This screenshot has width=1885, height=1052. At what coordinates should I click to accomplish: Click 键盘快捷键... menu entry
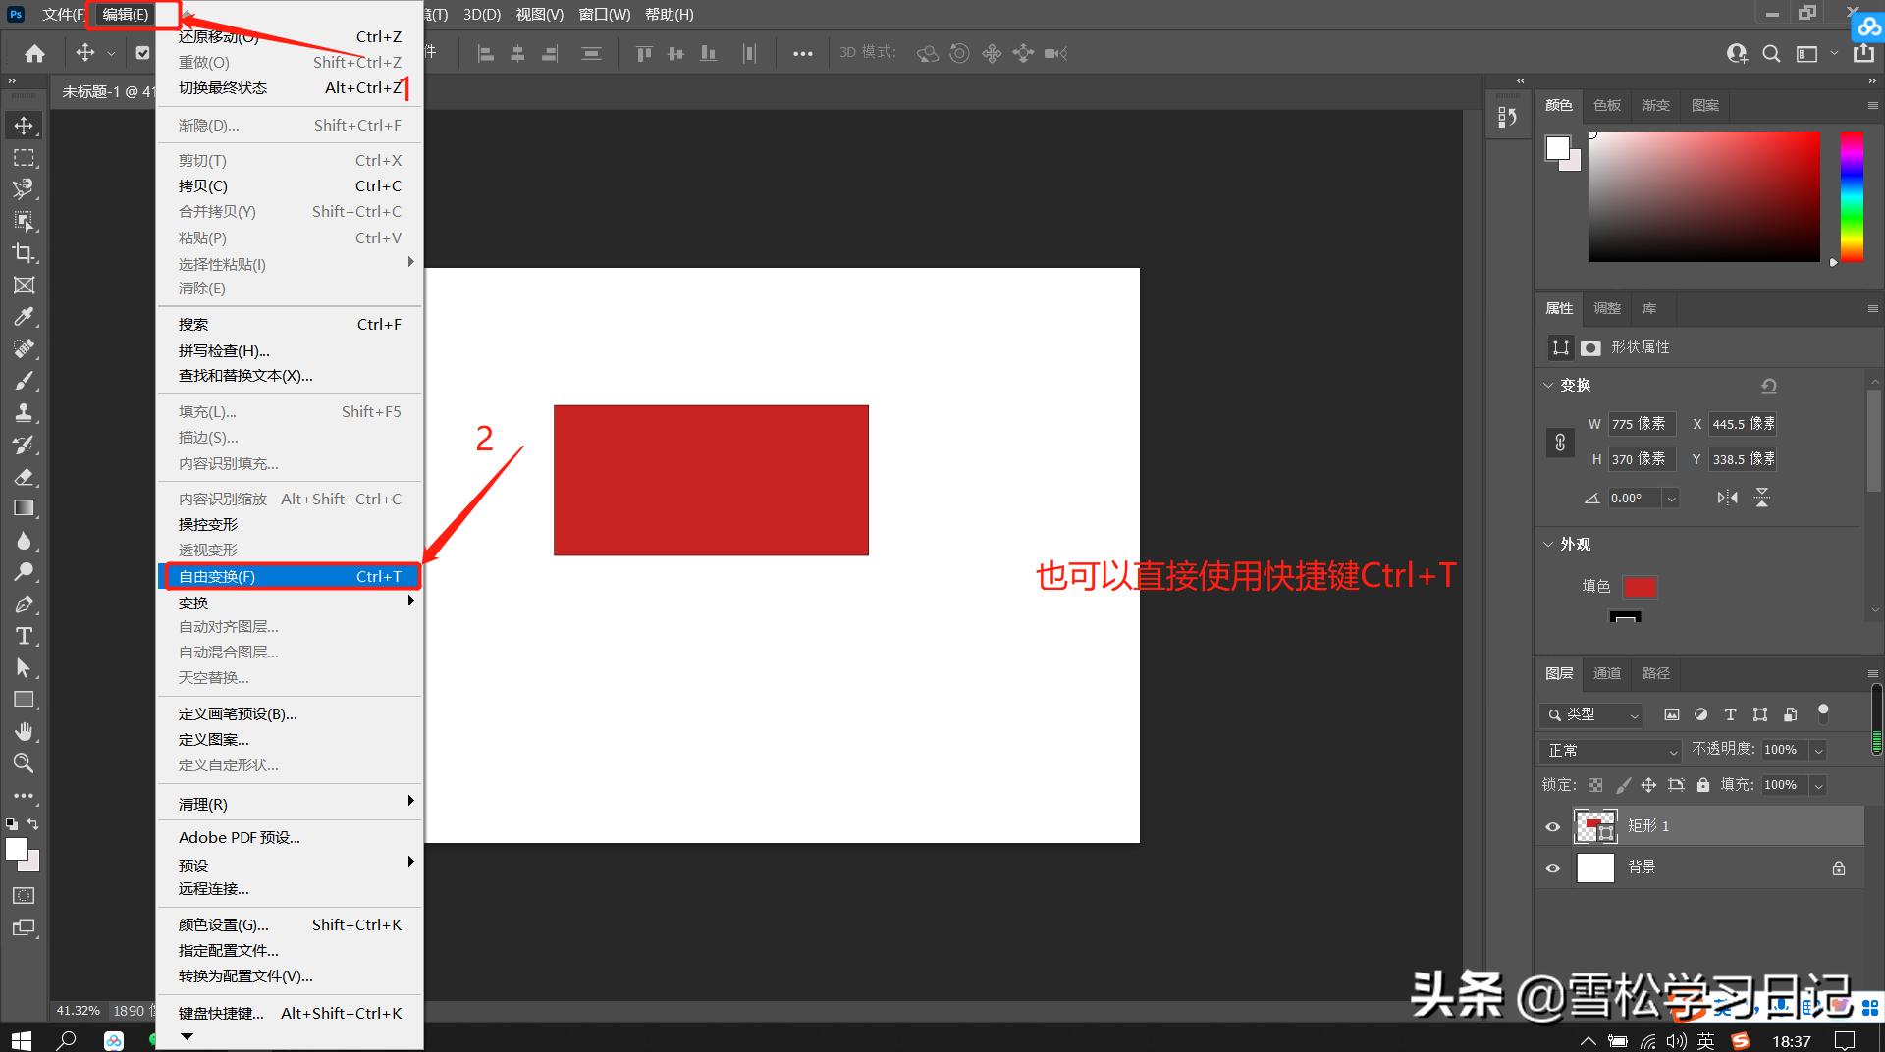click(221, 1013)
